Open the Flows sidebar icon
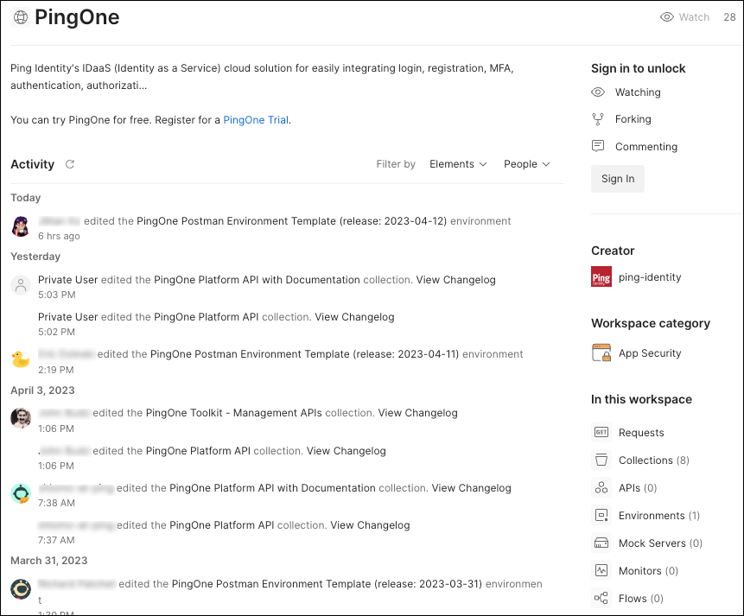Image resolution: width=744 pixels, height=616 pixels. (x=601, y=598)
